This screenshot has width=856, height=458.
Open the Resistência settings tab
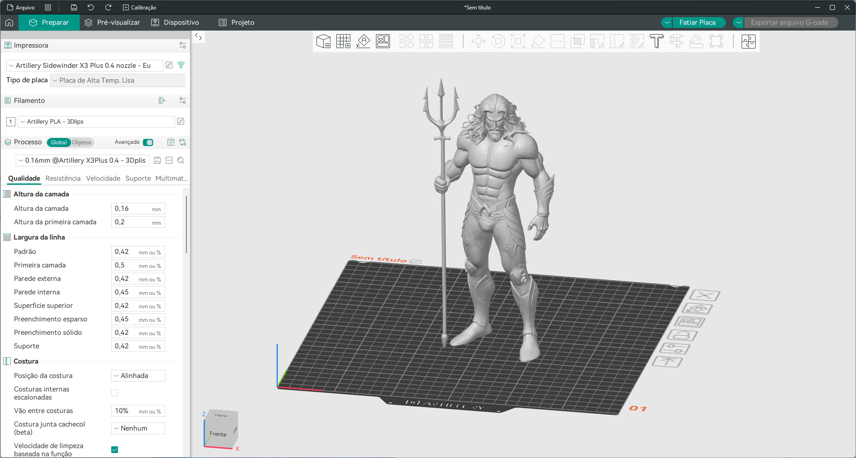[63, 178]
